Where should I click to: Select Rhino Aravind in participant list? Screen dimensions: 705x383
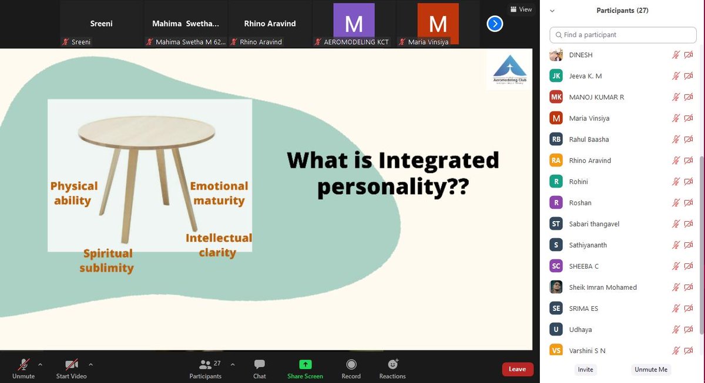pyautogui.click(x=623, y=160)
